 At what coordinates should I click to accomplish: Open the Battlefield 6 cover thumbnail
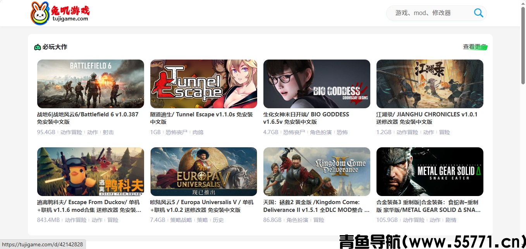click(x=91, y=84)
